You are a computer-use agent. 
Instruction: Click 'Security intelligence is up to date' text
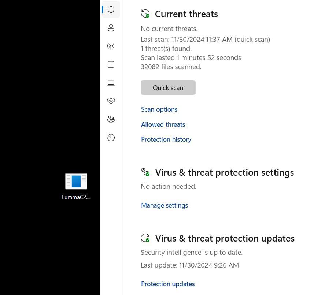click(192, 253)
